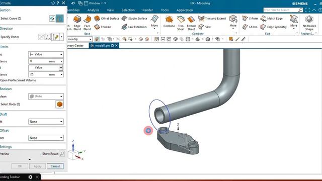The width and height of the screenshot is (322, 181).
Task: Collapse the ribbon with the chevron
Action: point(314,10)
